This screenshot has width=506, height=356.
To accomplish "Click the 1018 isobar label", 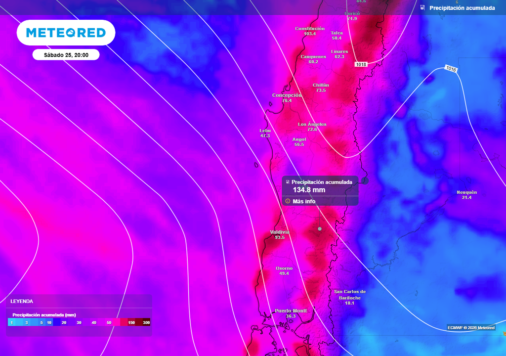I will tap(361, 64).
